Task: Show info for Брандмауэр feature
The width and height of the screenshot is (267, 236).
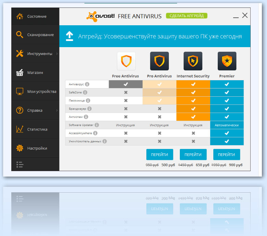Action: click(x=89, y=109)
